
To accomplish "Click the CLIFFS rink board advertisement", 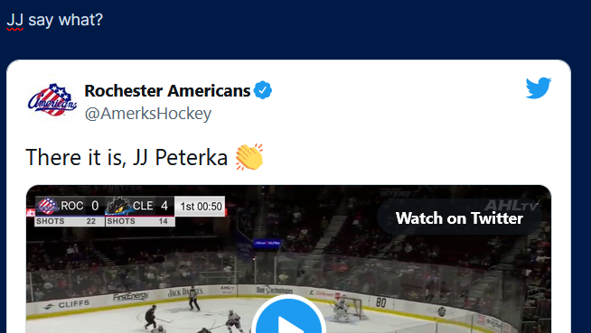I will click(x=67, y=304).
